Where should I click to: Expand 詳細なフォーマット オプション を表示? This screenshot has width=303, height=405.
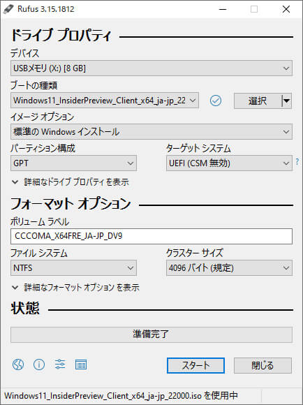tap(75, 287)
